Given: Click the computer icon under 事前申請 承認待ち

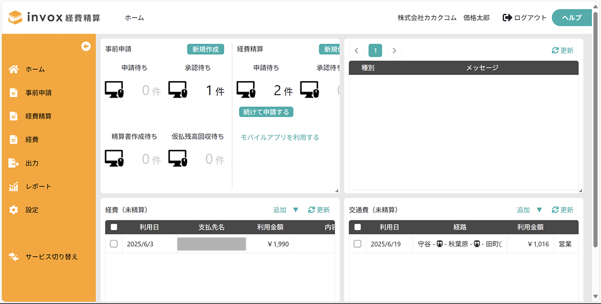Looking at the screenshot, I should pos(178,90).
